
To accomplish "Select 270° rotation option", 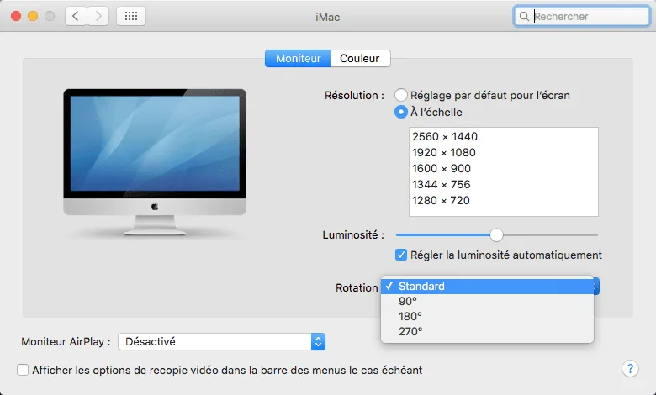I will (x=487, y=331).
